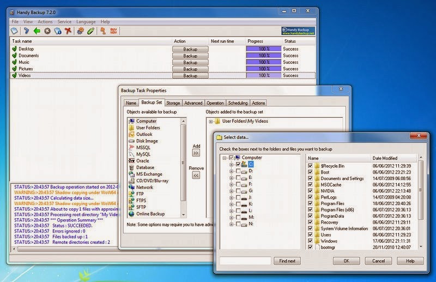Select SFTP in objects available list
The width and height of the screenshot is (436, 282).
(x=141, y=207)
